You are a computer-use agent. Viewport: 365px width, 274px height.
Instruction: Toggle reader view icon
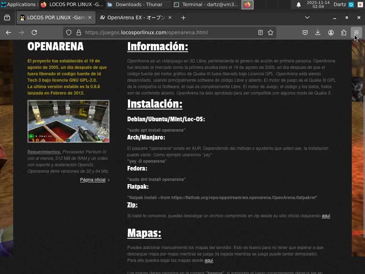(x=261, y=32)
